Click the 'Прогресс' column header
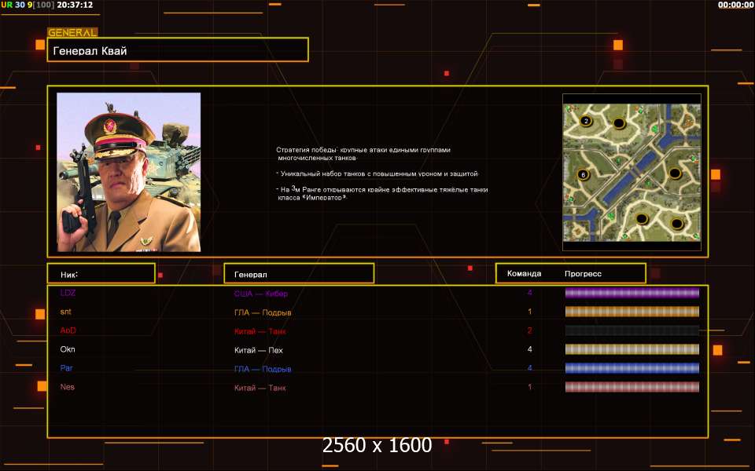 [583, 274]
